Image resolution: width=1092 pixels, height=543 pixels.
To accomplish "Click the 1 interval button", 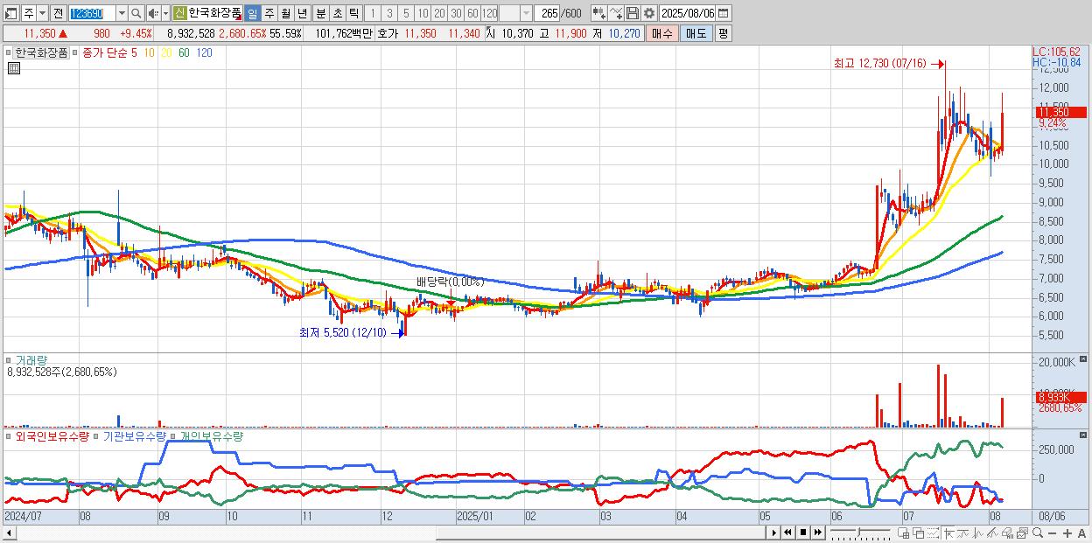I will 373,13.
